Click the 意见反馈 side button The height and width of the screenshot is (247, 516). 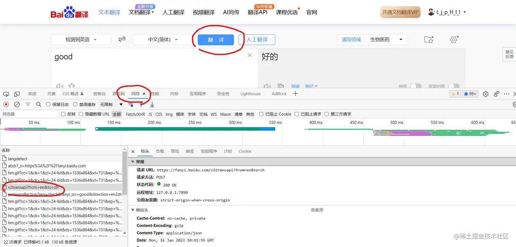[x=509, y=54]
